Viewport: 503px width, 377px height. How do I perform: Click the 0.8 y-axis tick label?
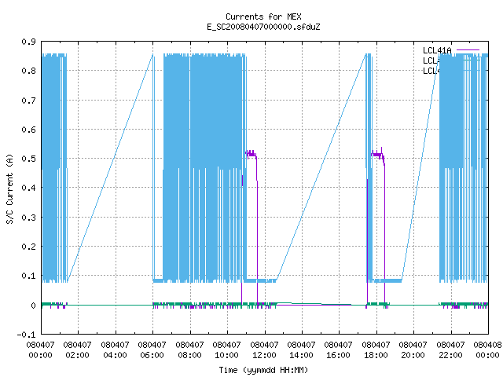[28, 71]
